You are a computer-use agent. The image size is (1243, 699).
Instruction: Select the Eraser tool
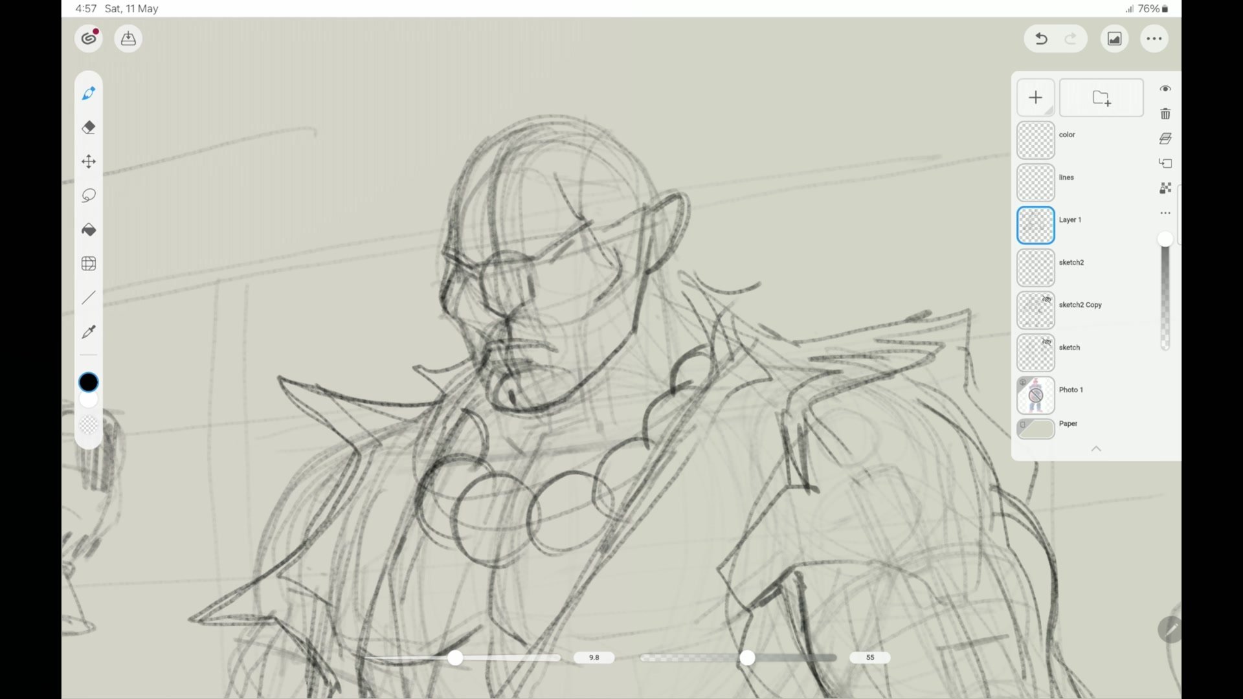(x=89, y=128)
